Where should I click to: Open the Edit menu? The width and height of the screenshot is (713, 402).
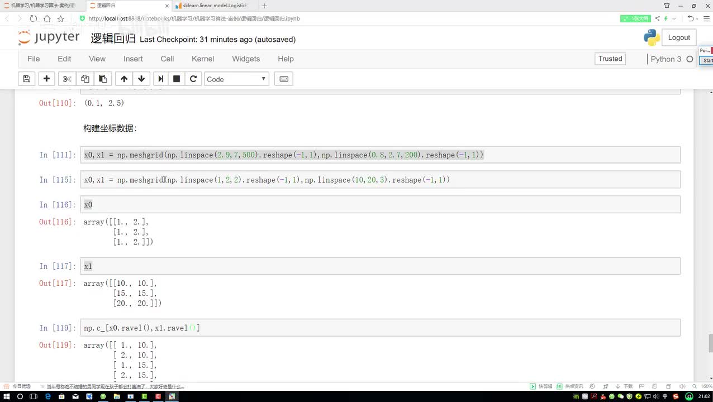(64, 59)
